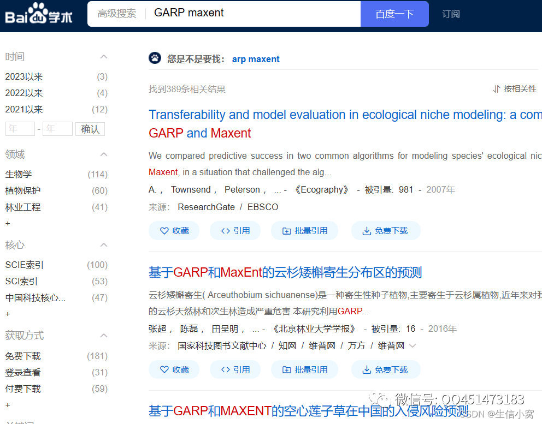Click author 张超
This screenshot has width=542, height=424.
coord(157,329)
